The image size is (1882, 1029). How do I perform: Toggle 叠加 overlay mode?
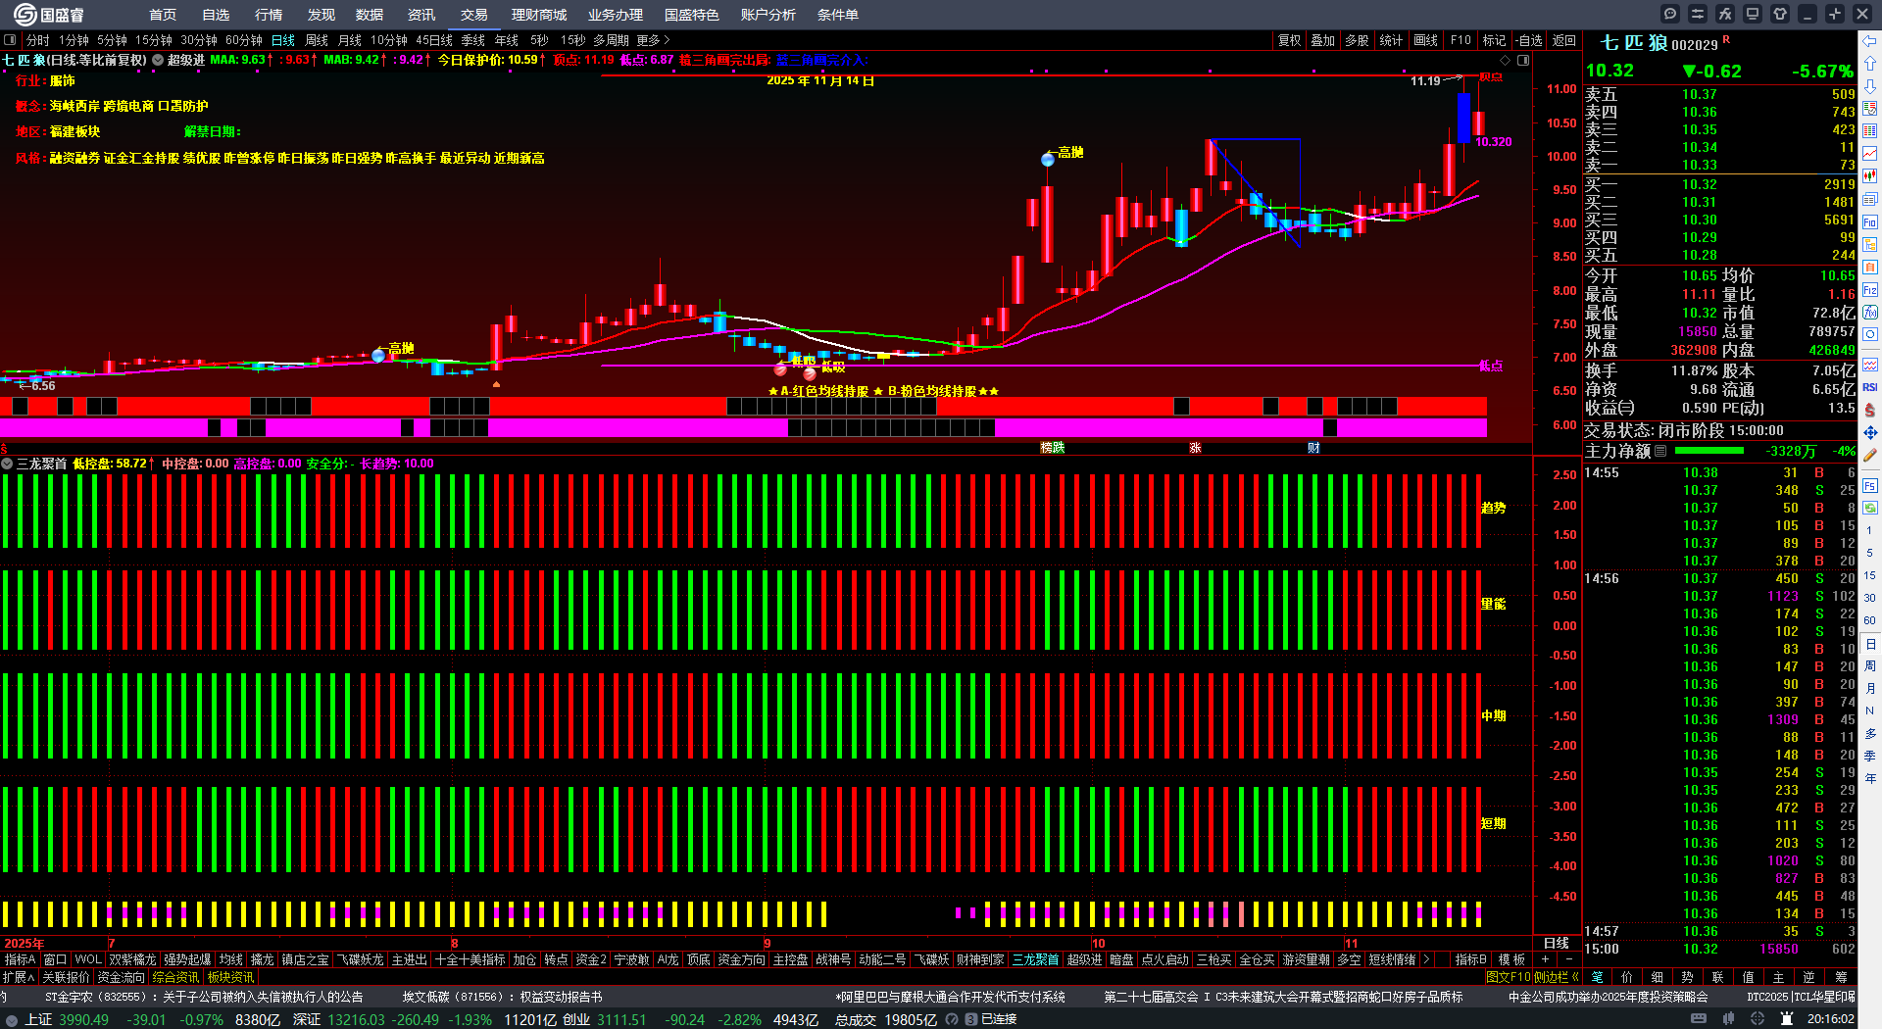pyautogui.click(x=1323, y=40)
